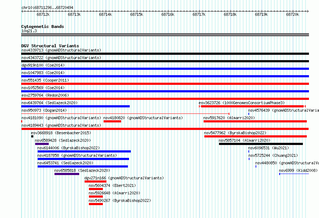Click the 68719k ruler mark
The image size is (319, 218).
(x=261, y=14)
